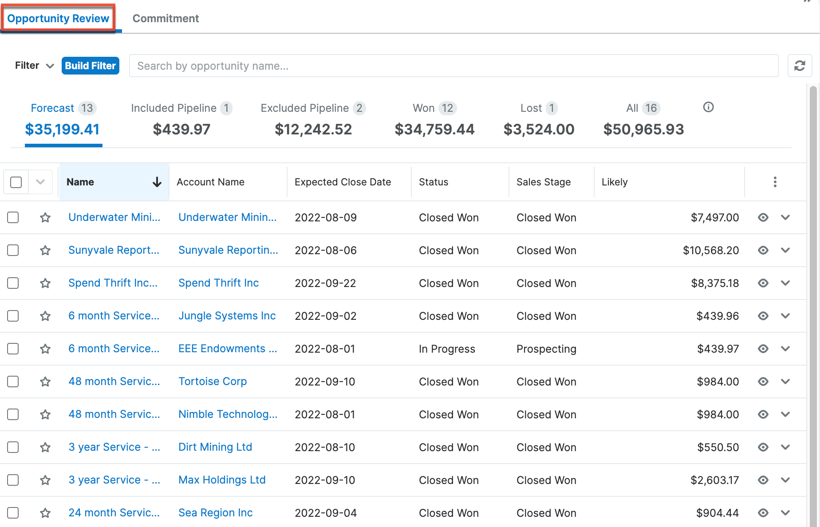Click the opportunity name search field
The image size is (820, 527).
pos(453,66)
